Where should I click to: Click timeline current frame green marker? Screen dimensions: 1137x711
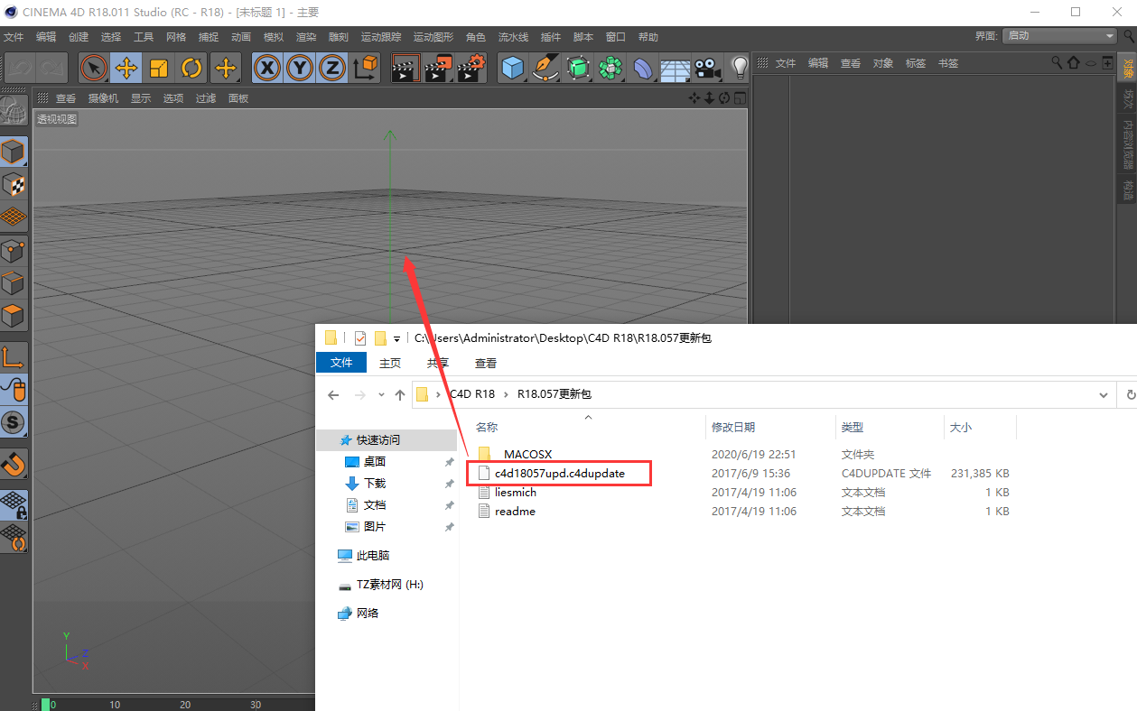click(45, 705)
